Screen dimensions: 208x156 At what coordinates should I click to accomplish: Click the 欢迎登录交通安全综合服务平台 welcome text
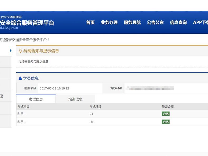(x=25, y=40)
